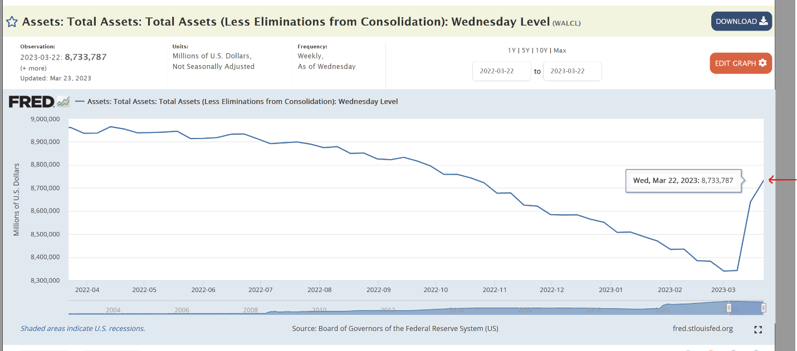Expand the (+ more) observations link
The width and height of the screenshot is (797, 351).
[x=33, y=68]
